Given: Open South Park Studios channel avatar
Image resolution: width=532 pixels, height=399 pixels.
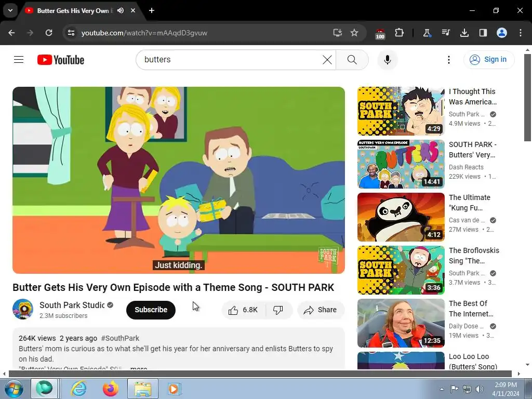Looking at the screenshot, I should [23, 309].
